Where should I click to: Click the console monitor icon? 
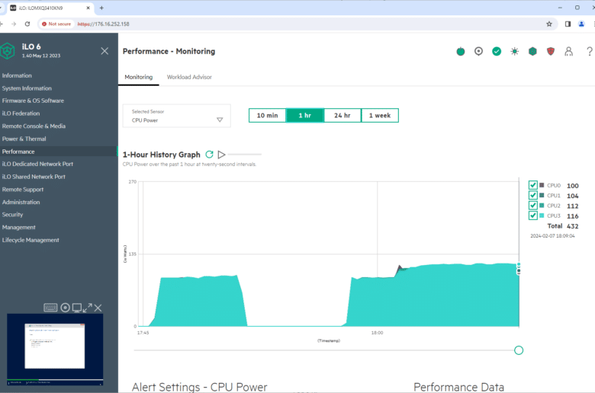pos(77,308)
